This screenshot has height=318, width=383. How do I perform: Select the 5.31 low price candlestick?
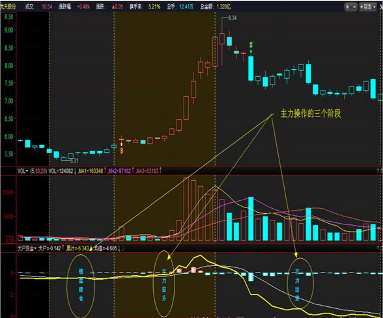tap(64, 159)
